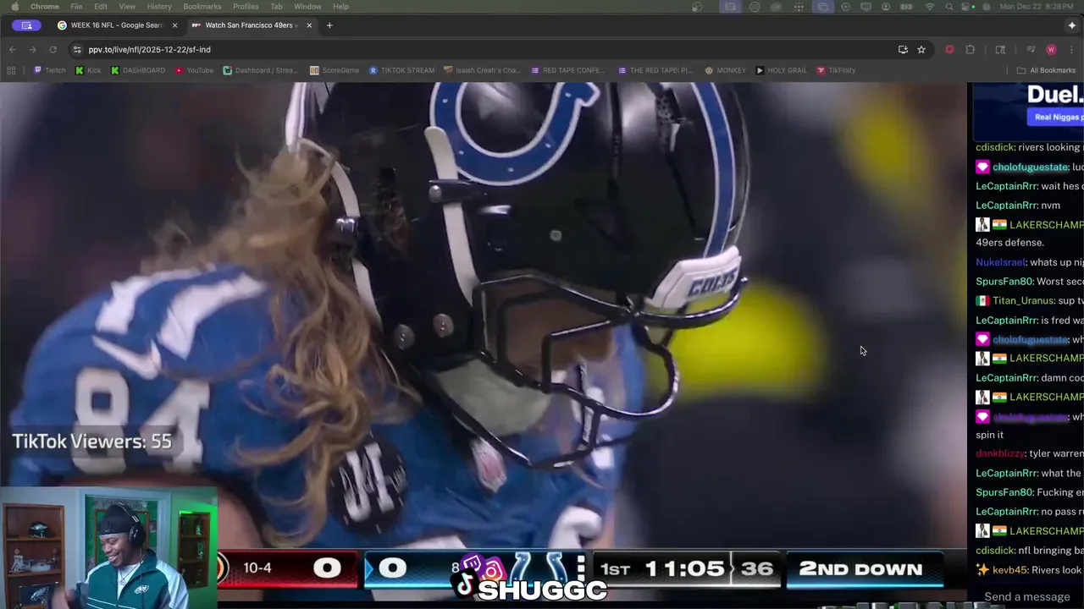Go back to previous page

click(13, 49)
